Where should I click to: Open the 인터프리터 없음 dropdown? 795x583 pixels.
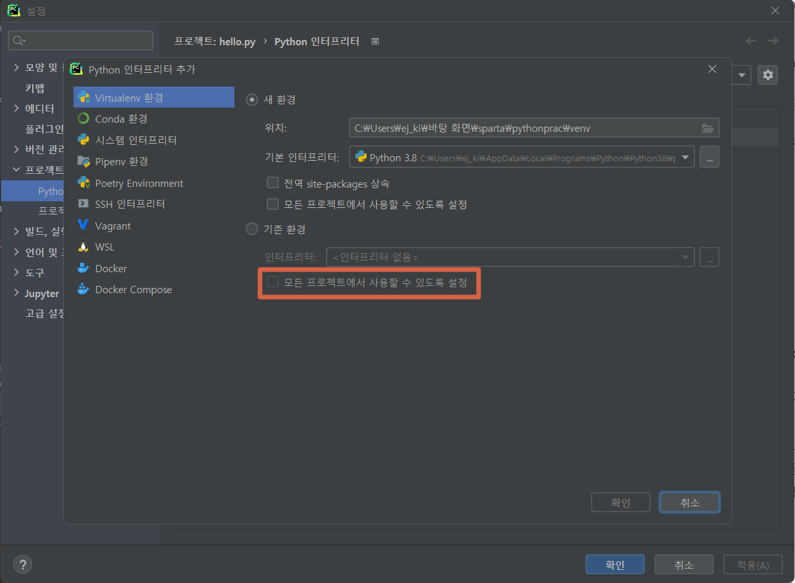510,257
